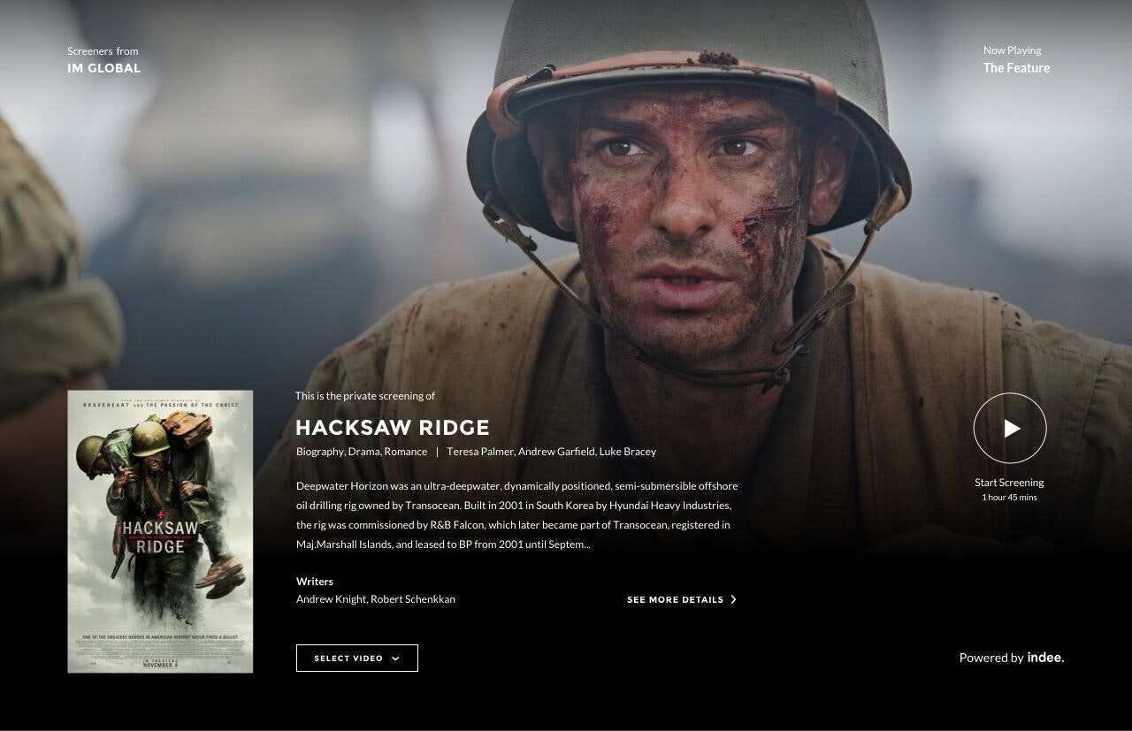Screen dimensions: 1132x731
Task: Click the Drama genre tag
Action: [x=363, y=452]
